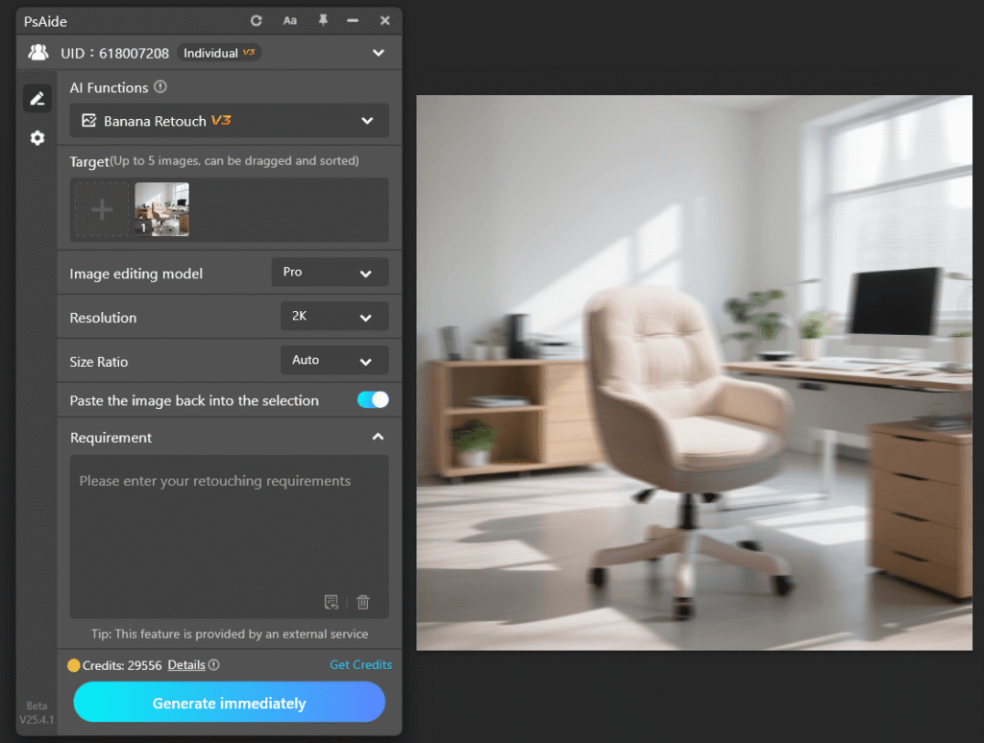This screenshot has width=984, height=743.
Task: Refresh the PsAide panel
Action: [258, 20]
